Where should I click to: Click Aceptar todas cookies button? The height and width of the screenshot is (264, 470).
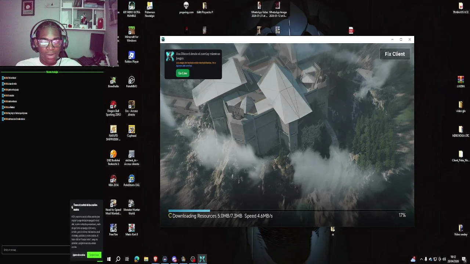tap(94, 255)
